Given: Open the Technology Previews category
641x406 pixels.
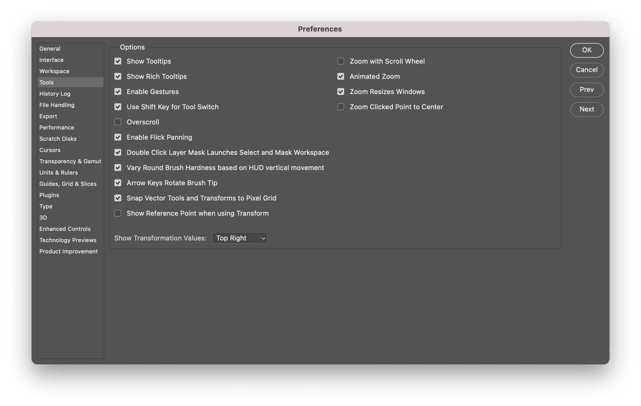Looking at the screenshot, I should point(68,240).
